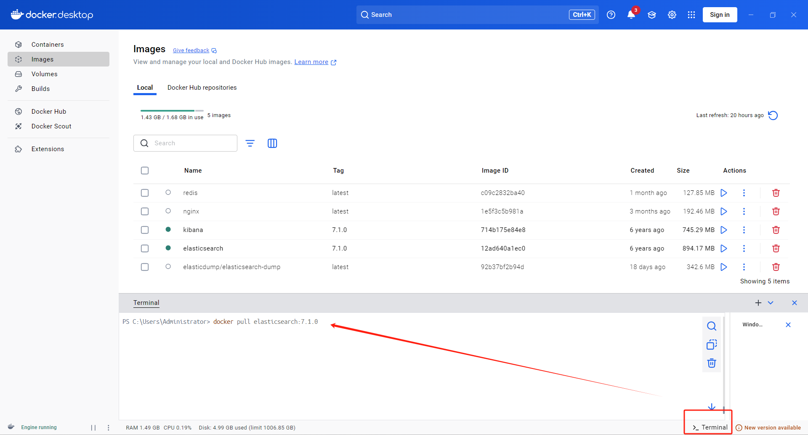Check the nginx image checkbox
The height and width of the screenshot is (435, 808).
click(x=145, y=211)
